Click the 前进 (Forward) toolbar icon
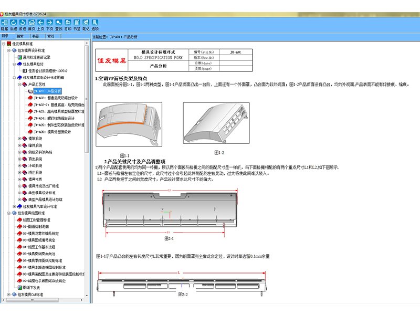 pyautogui.click(x=23, y=23)
